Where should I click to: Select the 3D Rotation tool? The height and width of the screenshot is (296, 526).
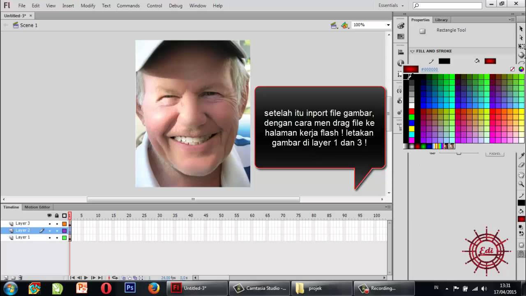click(521, 55)
